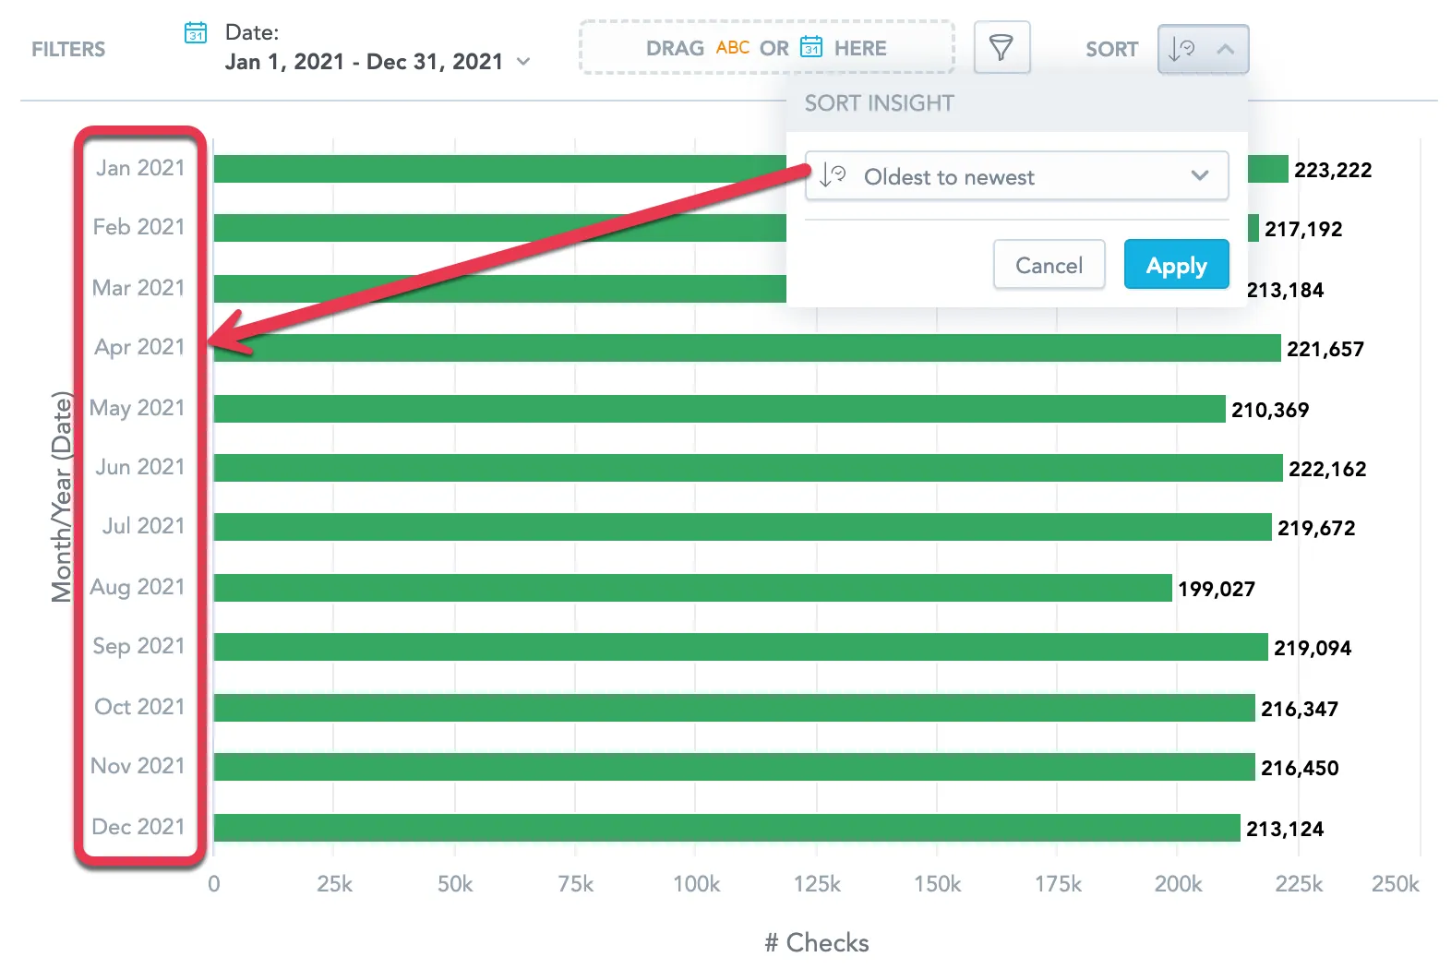1451x969 pixels.
Task: Open the Oldest to newest dropdown
Action: (x=1016, y=175)
